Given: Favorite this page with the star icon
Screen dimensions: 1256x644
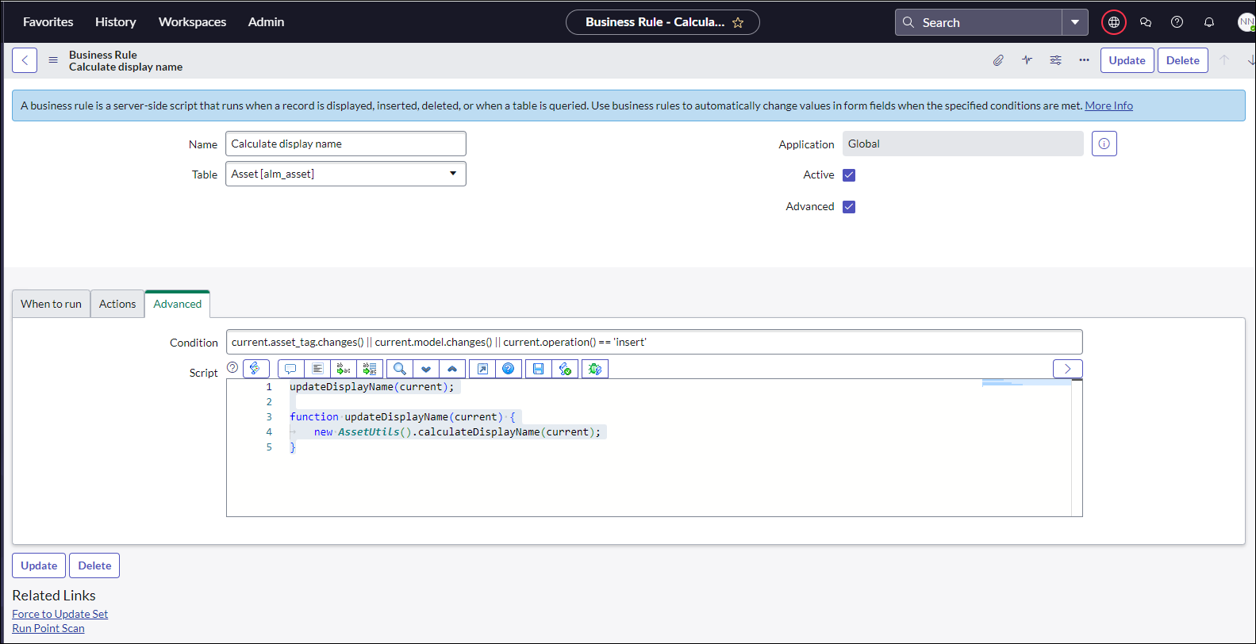Looking at the screenshot, I should tap(738, 22).
